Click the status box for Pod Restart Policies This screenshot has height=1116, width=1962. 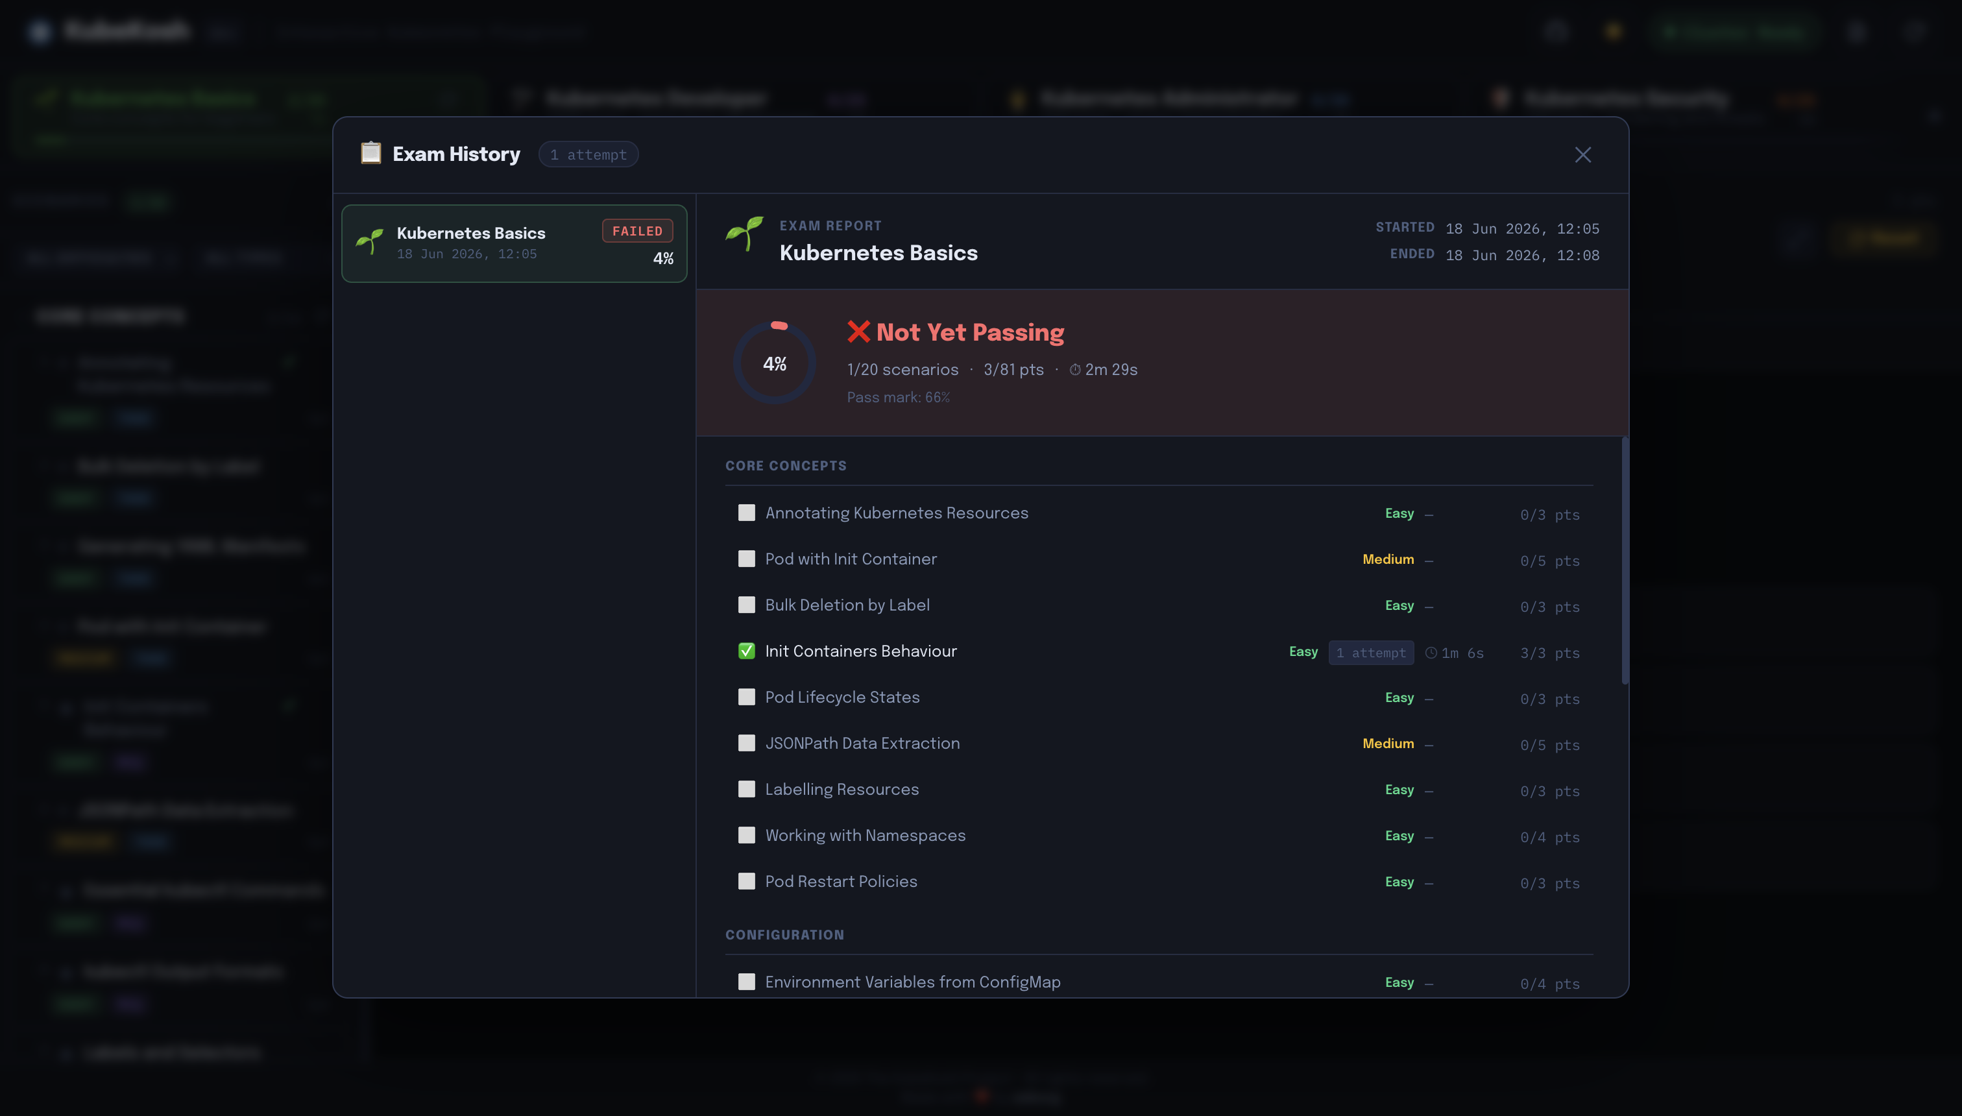[745, 880]
